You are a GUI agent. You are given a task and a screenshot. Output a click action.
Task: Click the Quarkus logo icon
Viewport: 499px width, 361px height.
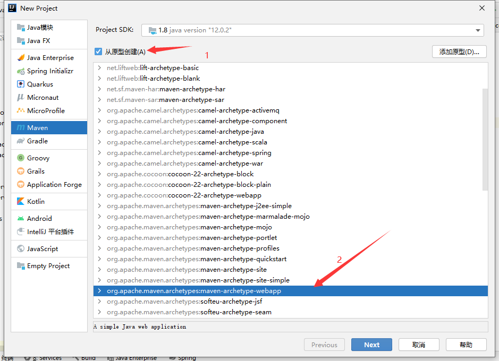coord(21,84)
